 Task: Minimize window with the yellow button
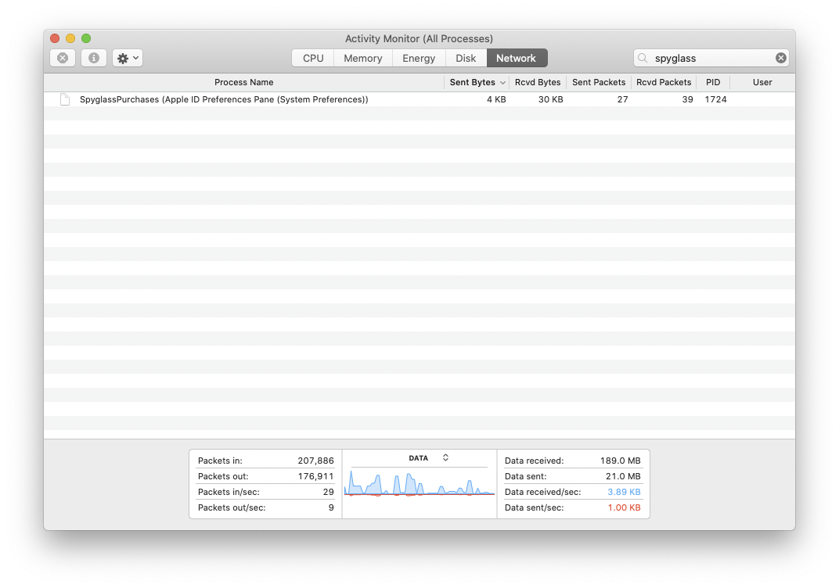[70, 38]
